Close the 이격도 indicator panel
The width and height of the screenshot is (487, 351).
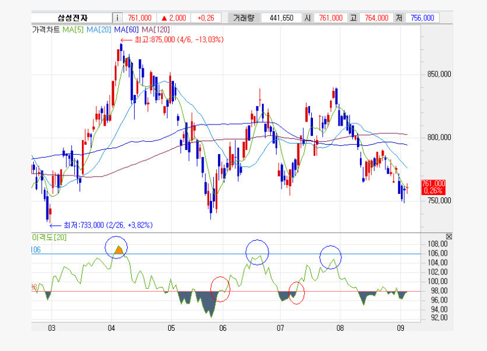pyautogui.click(x=448, y=237)
